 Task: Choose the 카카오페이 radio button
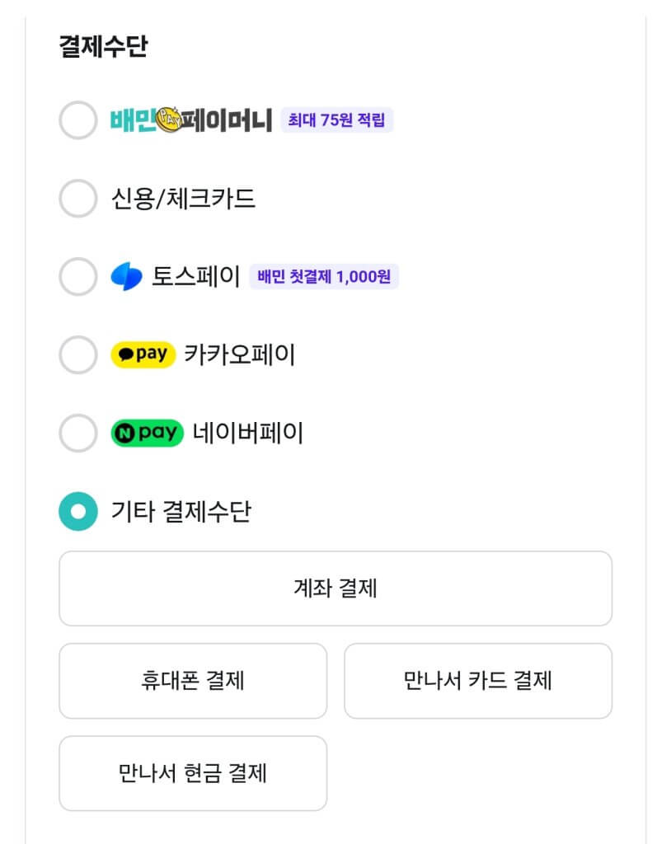[78, 355]
